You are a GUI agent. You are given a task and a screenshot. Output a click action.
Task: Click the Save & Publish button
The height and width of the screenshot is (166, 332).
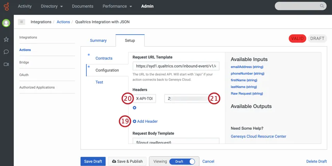[x=127, y=161]
